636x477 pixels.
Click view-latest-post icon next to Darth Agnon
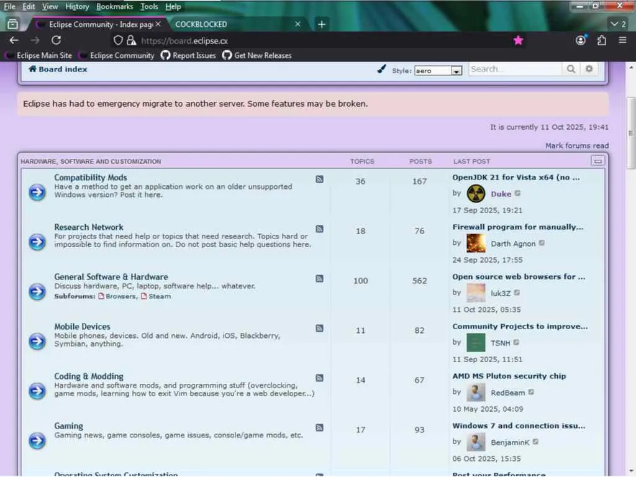click(542, 243)
